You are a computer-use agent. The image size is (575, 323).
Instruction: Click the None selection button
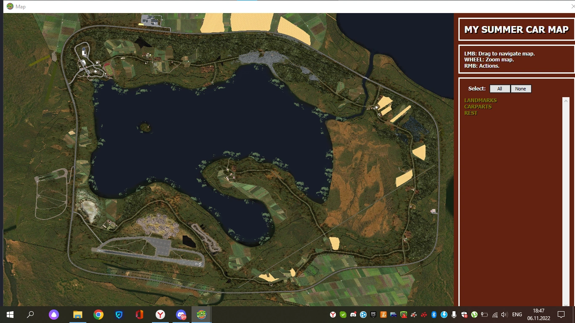[x=521, y=89]
